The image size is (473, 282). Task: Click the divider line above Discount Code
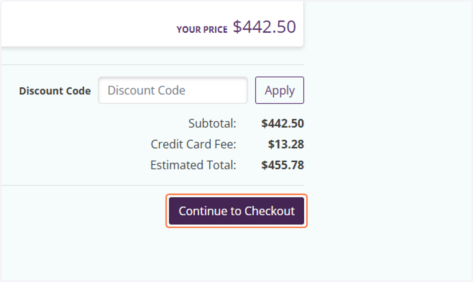click(153, 65)
